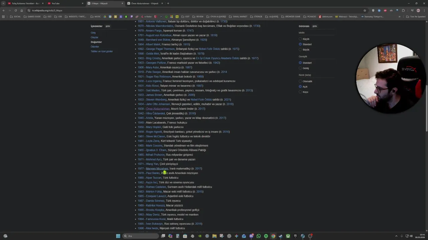This screenshot has height=240, width=428.
Task: Select Büyük text size
Action: (300, 50)
